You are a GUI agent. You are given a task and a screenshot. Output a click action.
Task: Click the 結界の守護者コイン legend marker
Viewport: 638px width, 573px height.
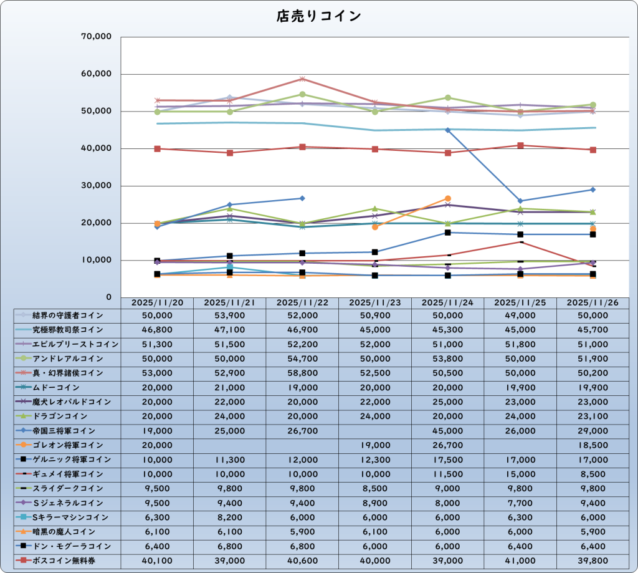click(x=22, y=315)
